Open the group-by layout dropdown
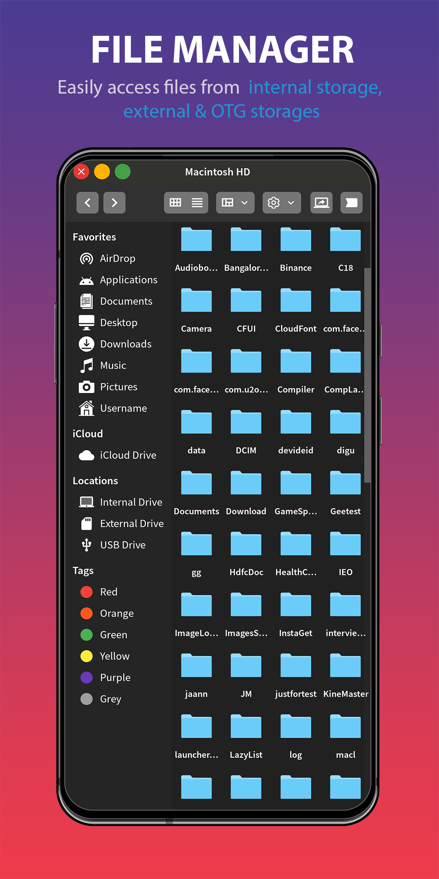 click(x=235, y=202)
